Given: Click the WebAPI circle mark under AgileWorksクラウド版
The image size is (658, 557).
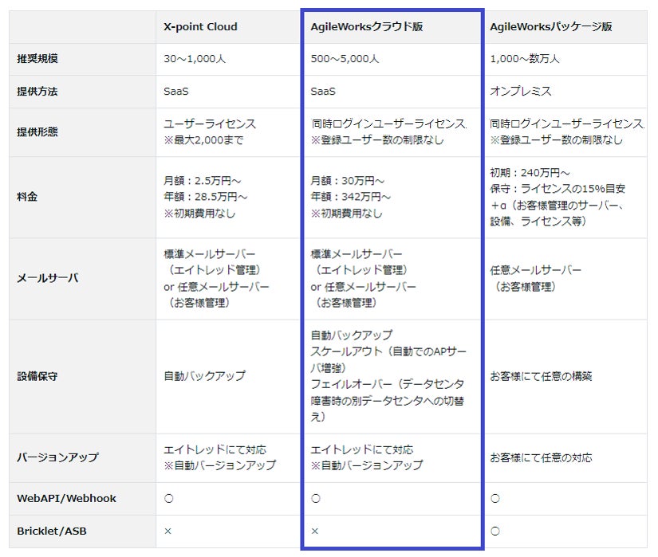Looking at the screenshot, I should tap(316, 498).
